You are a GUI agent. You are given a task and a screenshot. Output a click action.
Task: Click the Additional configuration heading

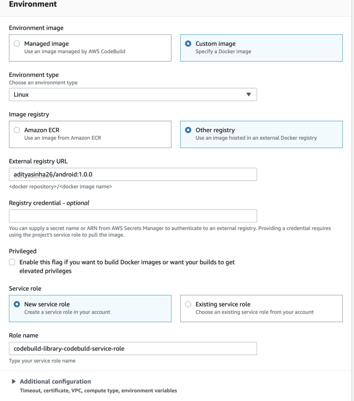(55, 382)
